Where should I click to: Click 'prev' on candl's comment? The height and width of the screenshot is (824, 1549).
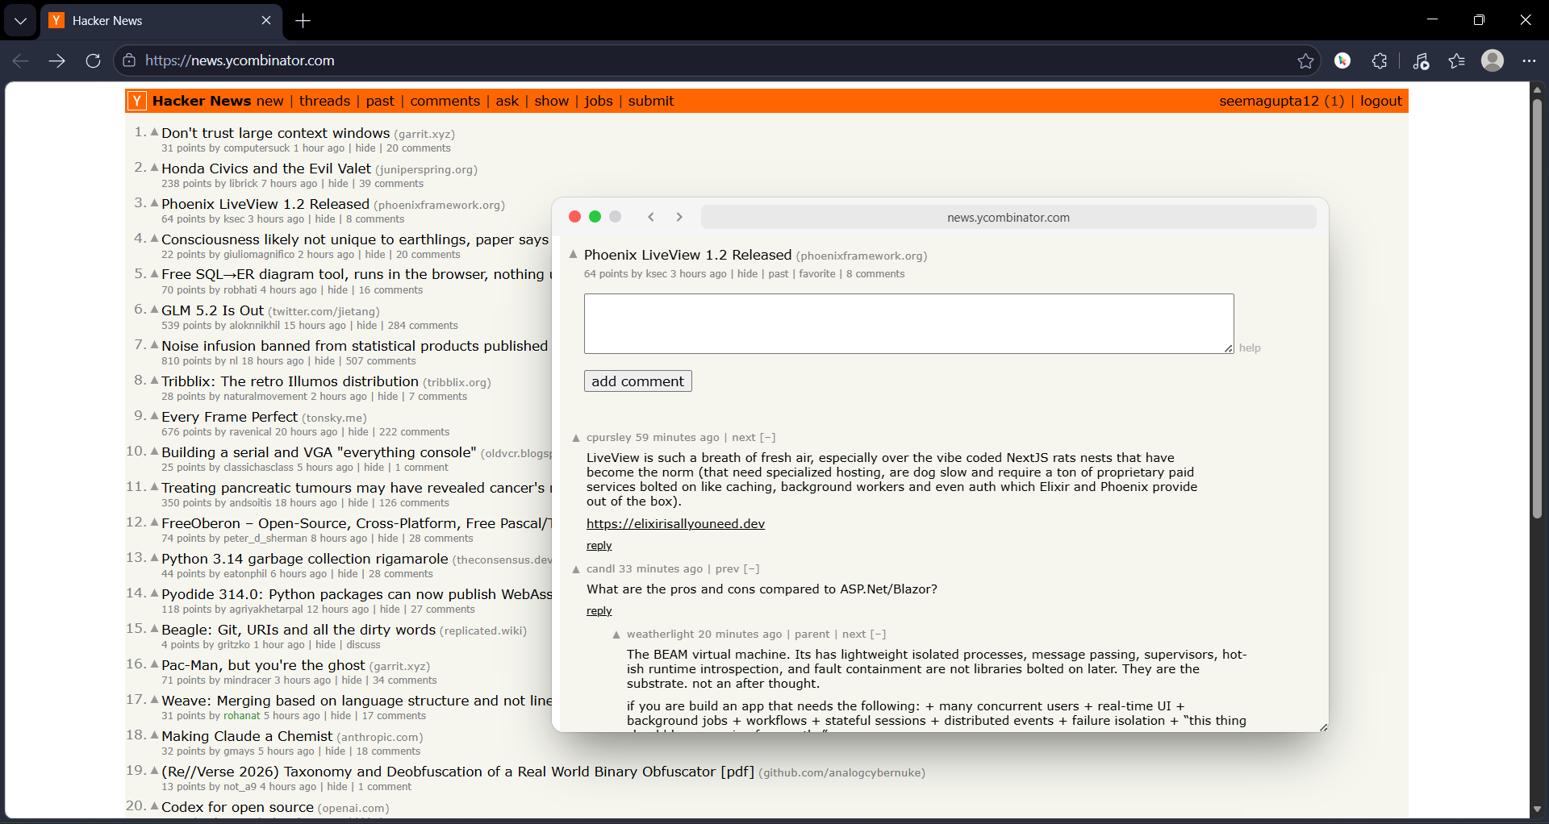[x=727, y=569]
